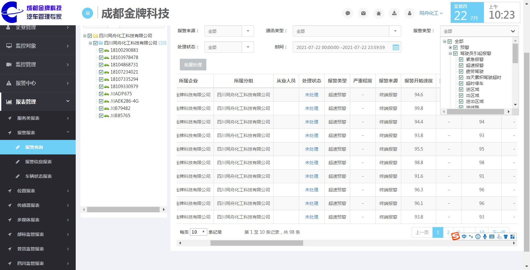The width and height of the screenshot is (530, 270).
Task: Open the mail envelope icon
Action: click(x=363, y=13)
